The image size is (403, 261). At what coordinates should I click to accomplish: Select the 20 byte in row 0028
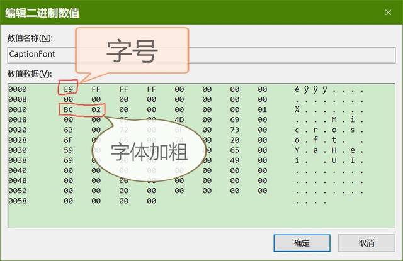235,140
